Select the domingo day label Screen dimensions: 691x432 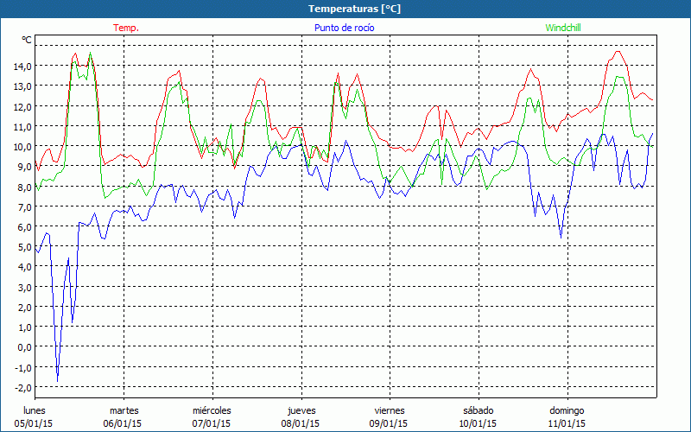(567, 410)
